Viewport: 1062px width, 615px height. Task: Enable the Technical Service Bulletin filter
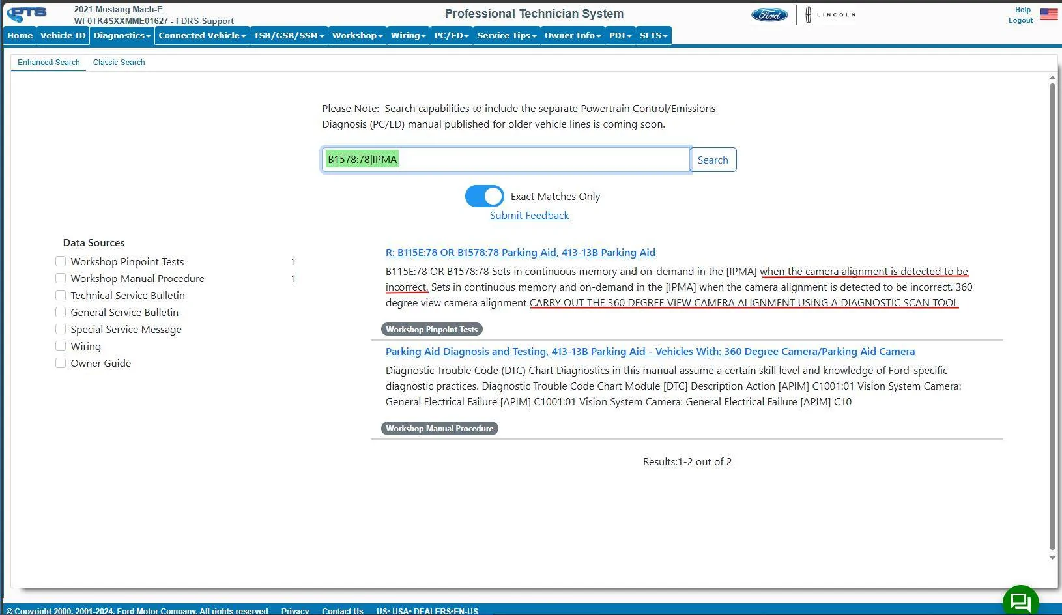61,295
